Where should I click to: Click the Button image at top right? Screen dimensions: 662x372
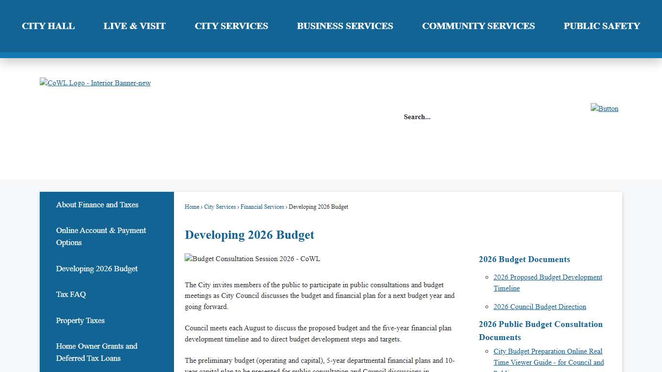click(604, 108)
